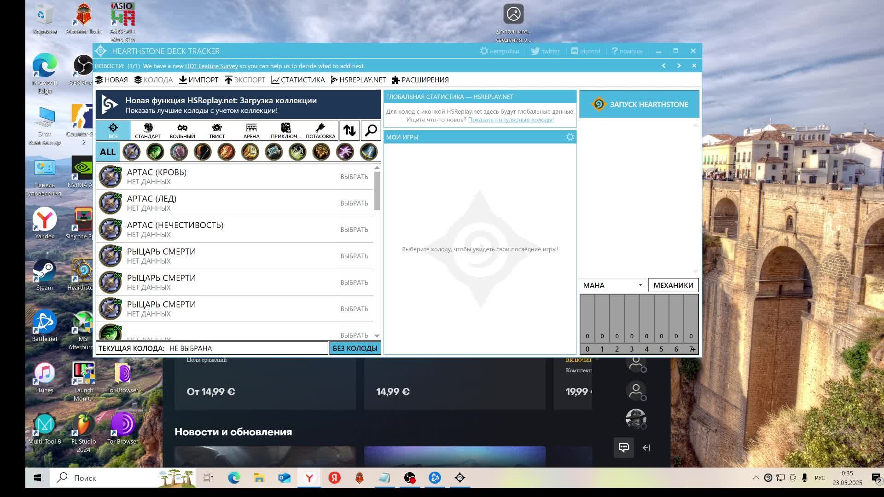Select the Paladin class filter icon

[250, 152]
